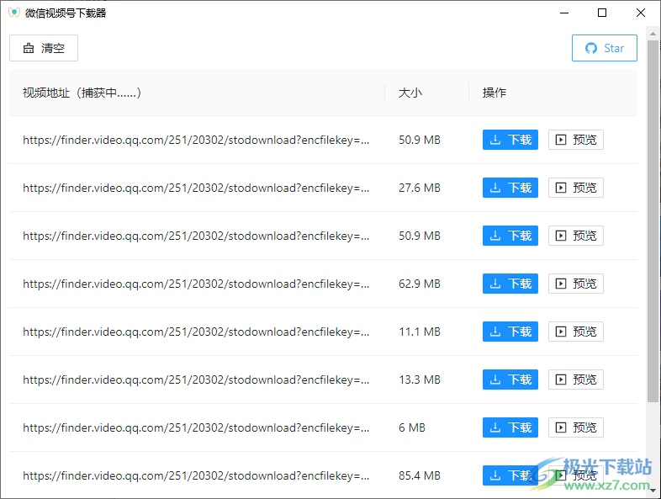The width and height of the screenshot is (661, 499).
Task: Select the video URL in the 13.3 MB row
Action: [196, 380]
